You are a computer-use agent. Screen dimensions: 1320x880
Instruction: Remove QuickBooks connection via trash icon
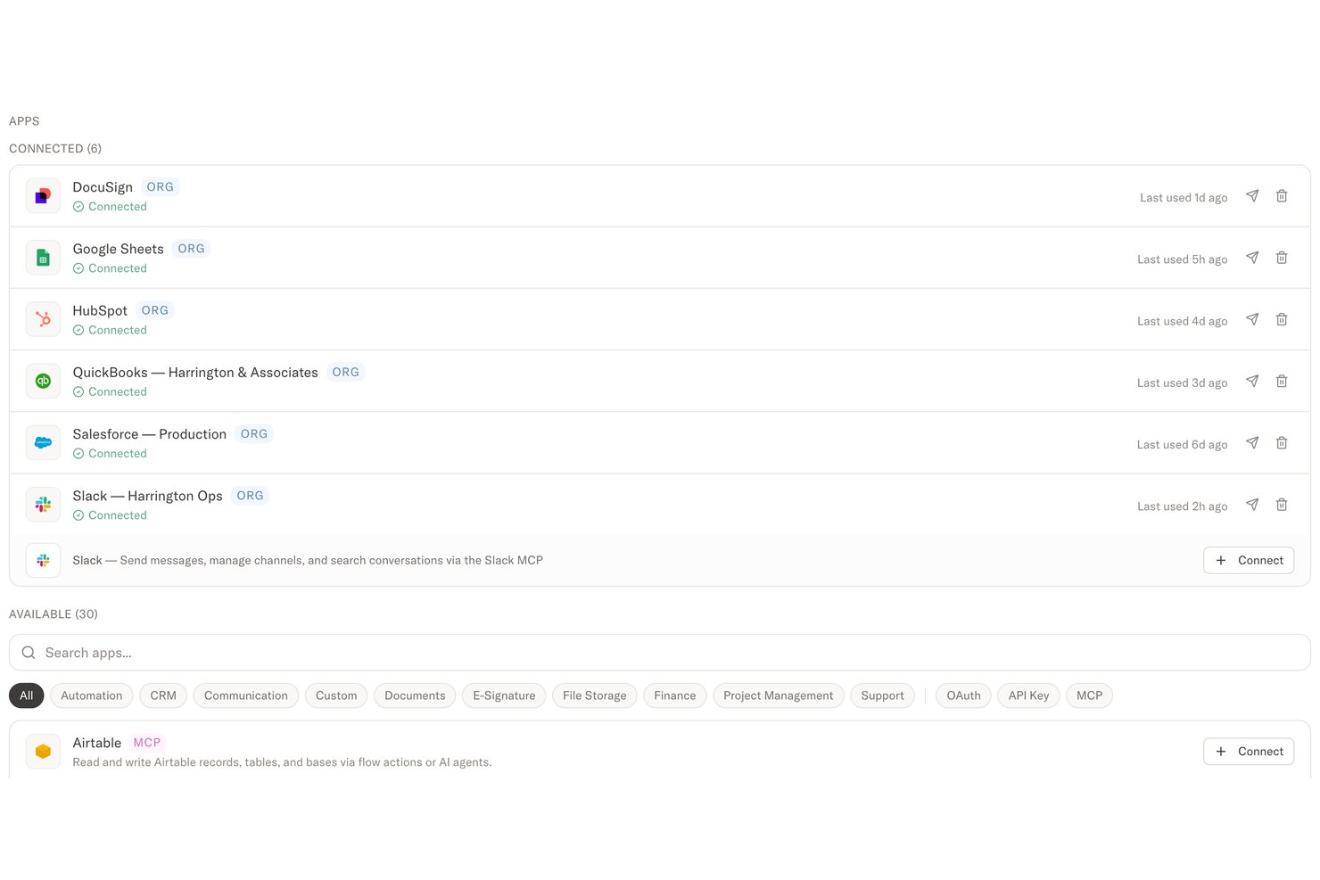click(1282, 382)
